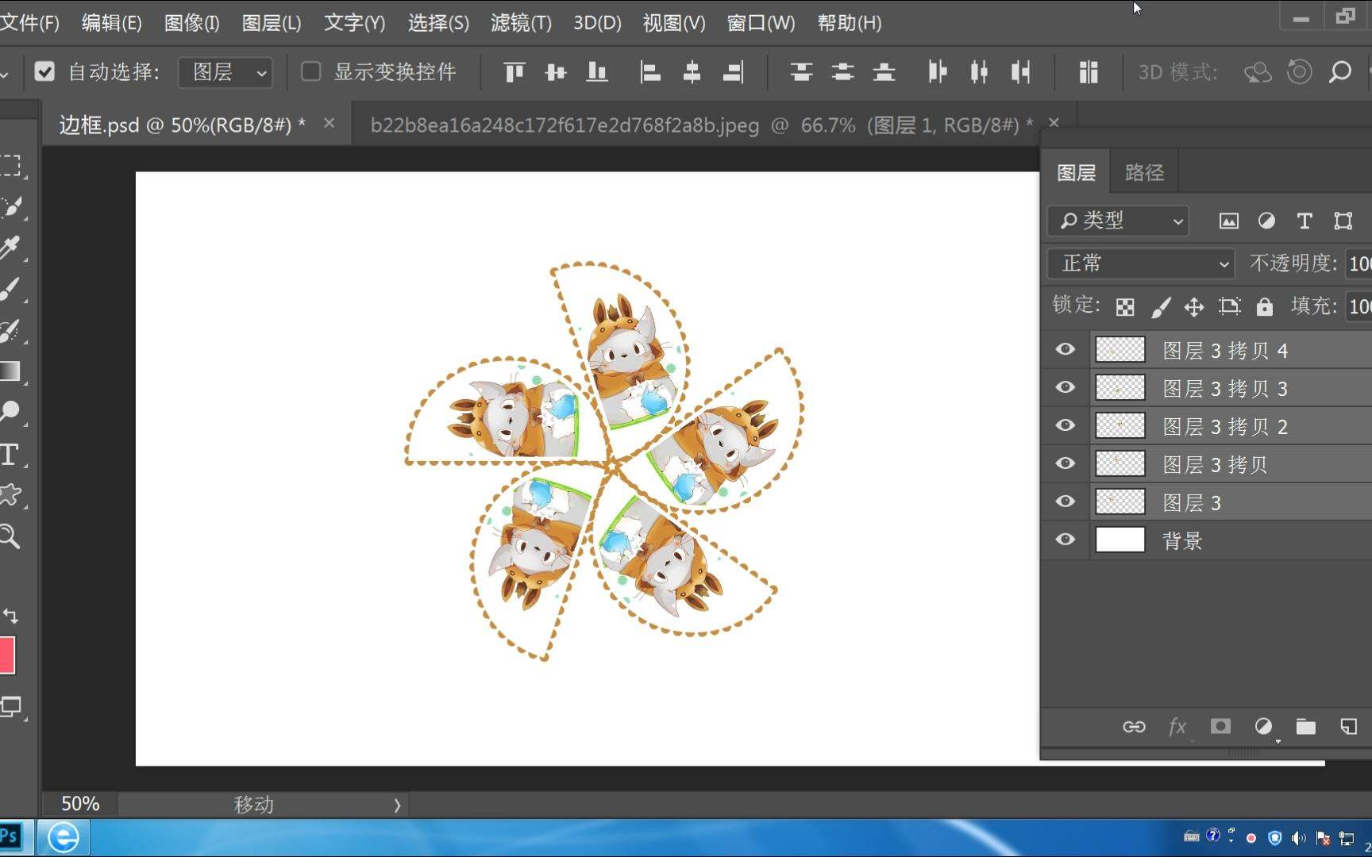Viewport: 1372px width, 857px height.
Task: Select the Dodge tool
Action: pos(10,412)
